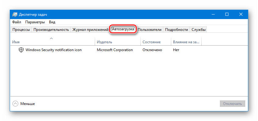Minimize the Task Manager window

[213, 15]
